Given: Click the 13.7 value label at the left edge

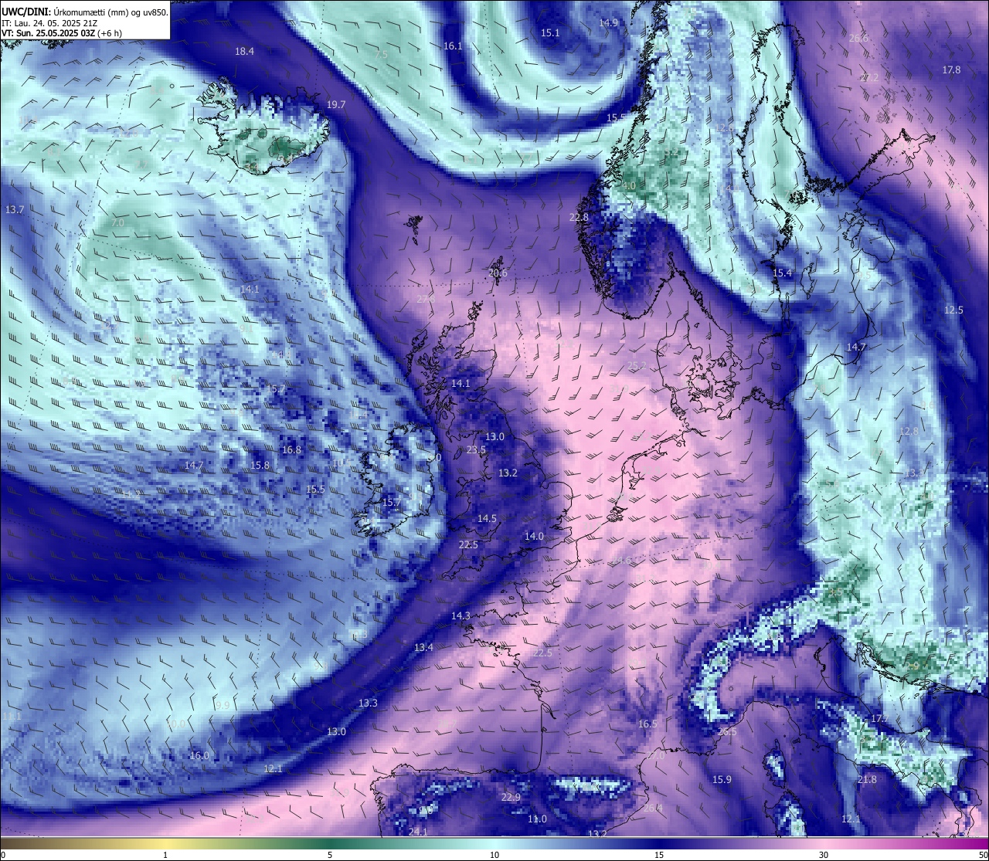Looking at the screenshot, I should click(x=15, y=209).
